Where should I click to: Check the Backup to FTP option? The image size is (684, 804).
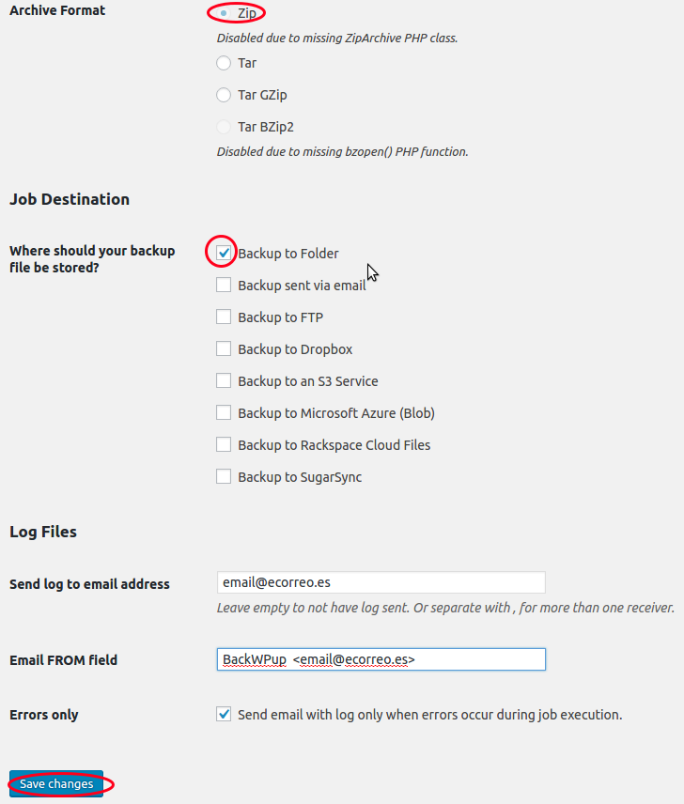(x=224, y=317)
